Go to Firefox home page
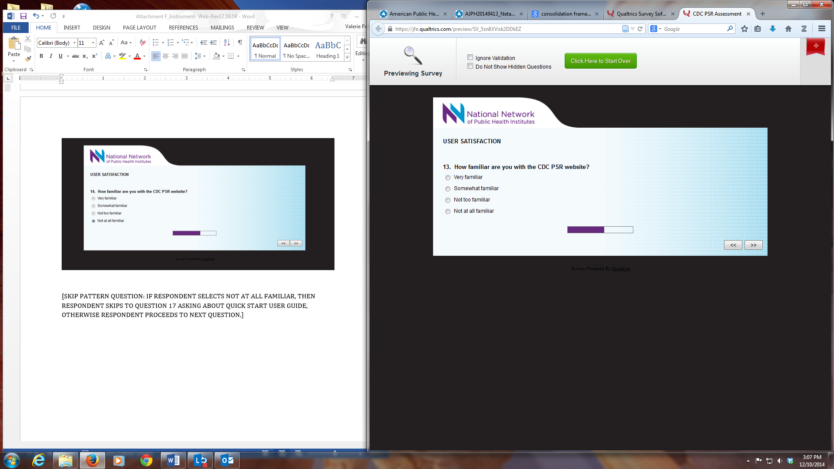The width and height of the screenshot is (834, 469). tap(788, 29)
